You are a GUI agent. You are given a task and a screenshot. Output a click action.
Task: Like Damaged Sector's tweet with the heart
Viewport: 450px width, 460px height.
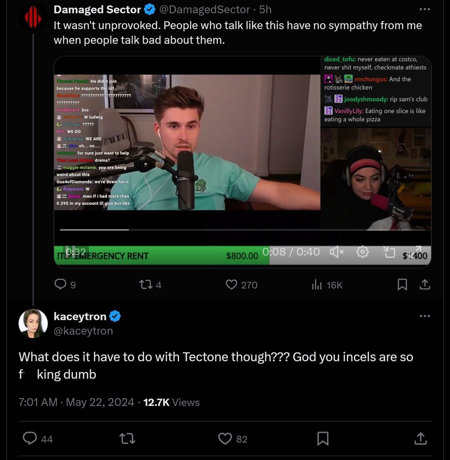tap(232, 285)
